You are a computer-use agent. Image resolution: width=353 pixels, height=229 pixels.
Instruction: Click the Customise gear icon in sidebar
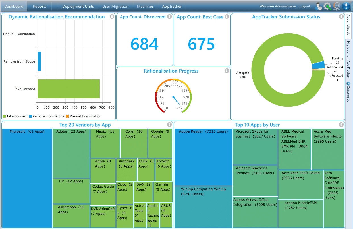click(348, 84)
